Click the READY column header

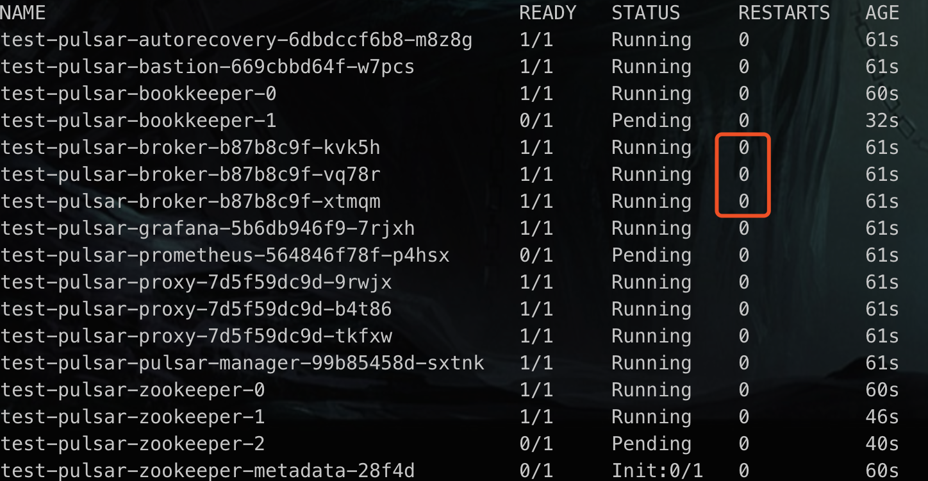point(547,13)
